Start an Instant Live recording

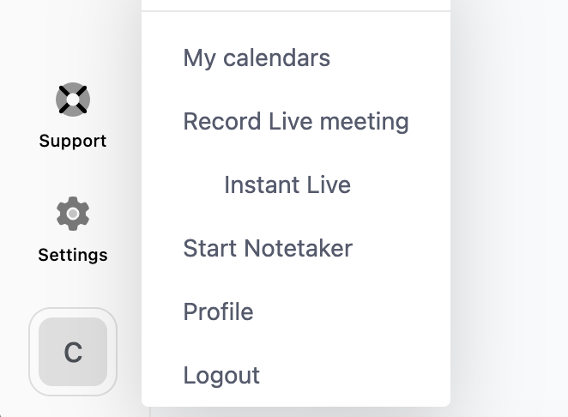pos(287,184)
